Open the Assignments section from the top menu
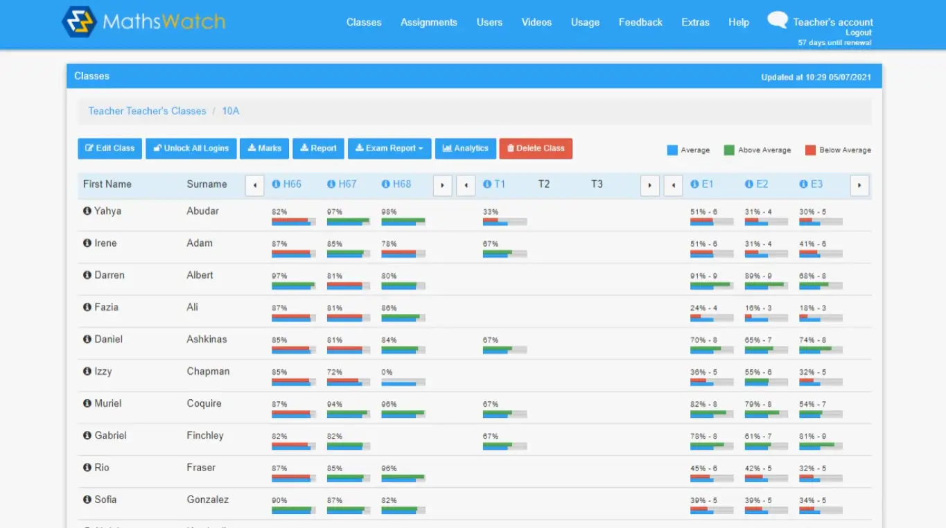 pyautogui.click(x=428, y=21)
